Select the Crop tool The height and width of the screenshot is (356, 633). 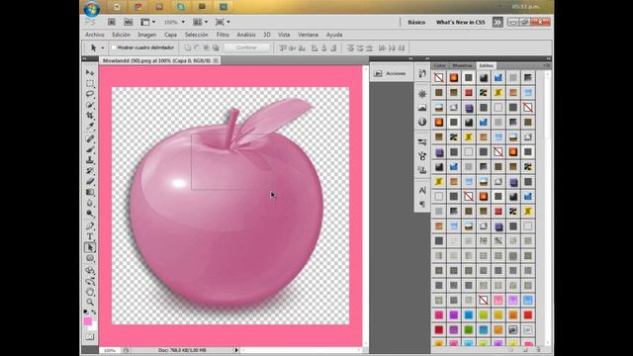pyautogui.click(x=90, y=116)
